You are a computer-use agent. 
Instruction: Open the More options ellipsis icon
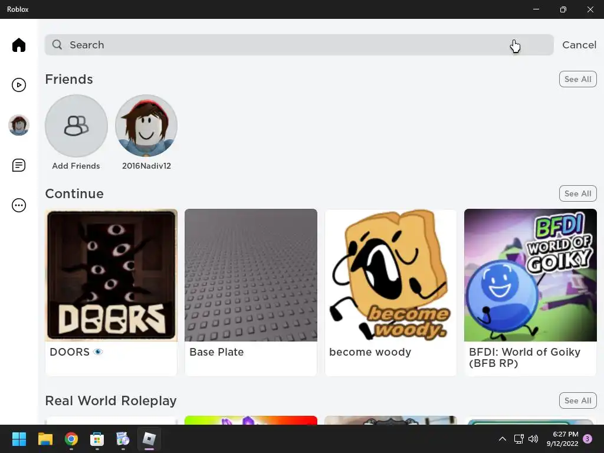18,205
